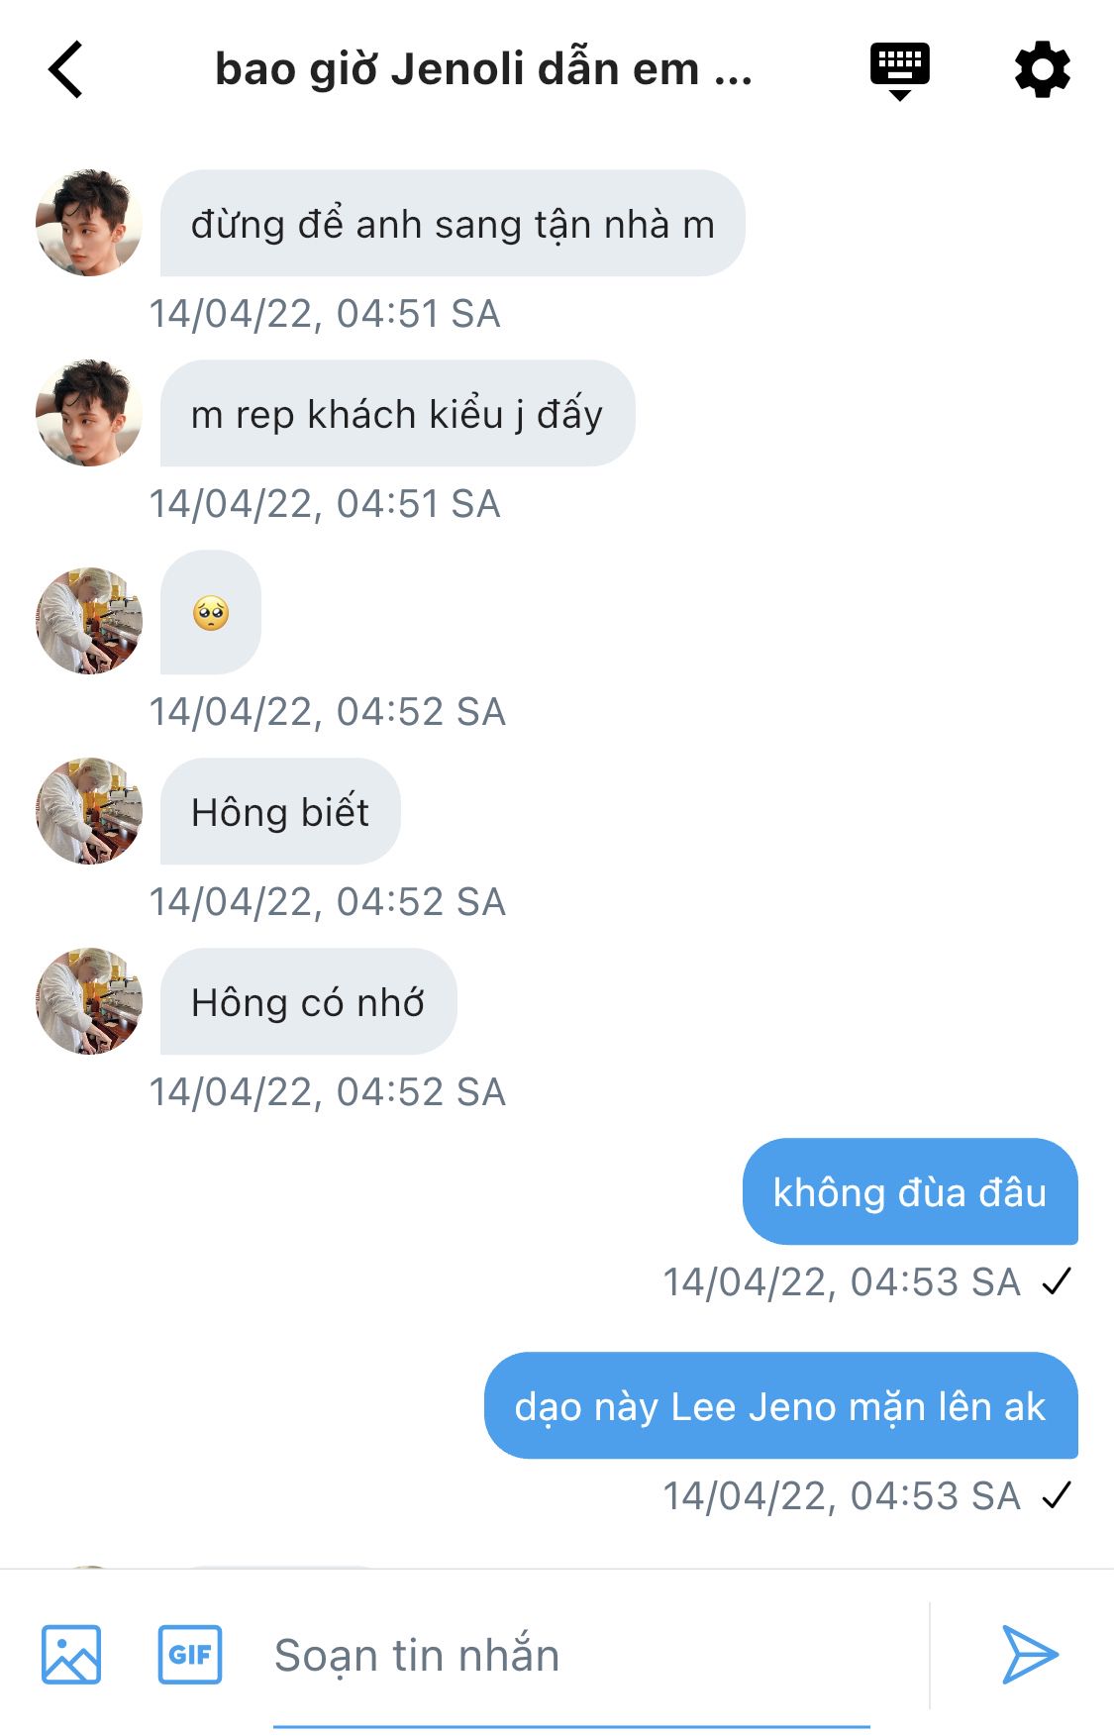The image size is (1114, 1736).
Task: Select the "đừng để anh sang tận nhà m" bubble
Action: click(x=453, y=224)
